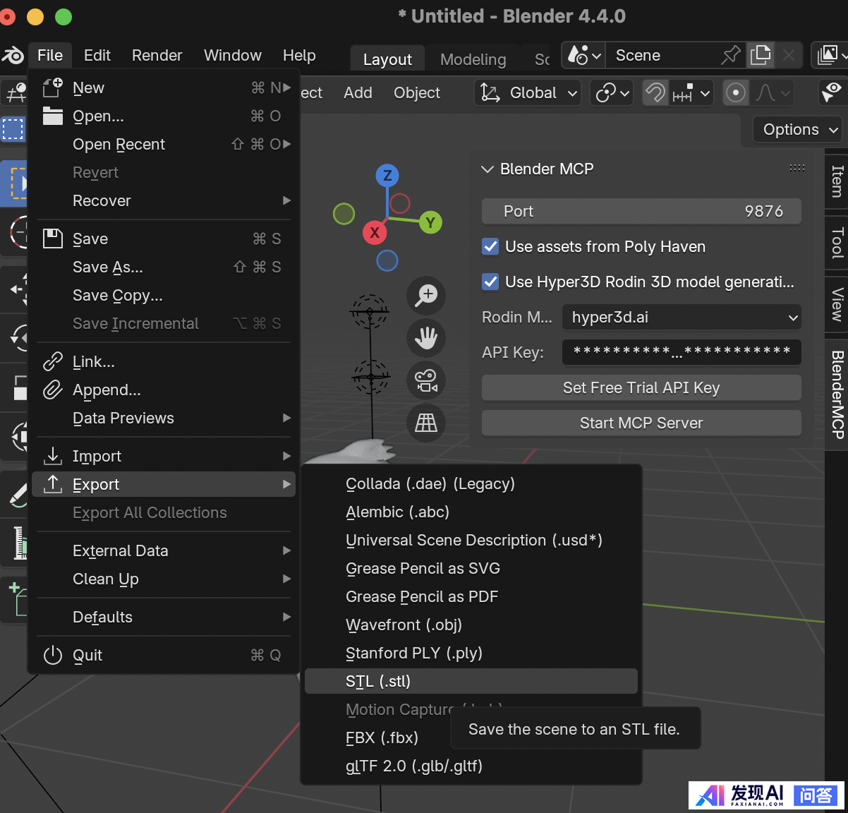The width and height of the screenshot is (848, 813).
Task: Click Start MCP Server button
Action: pyautogui.click(x=641, y=423)
